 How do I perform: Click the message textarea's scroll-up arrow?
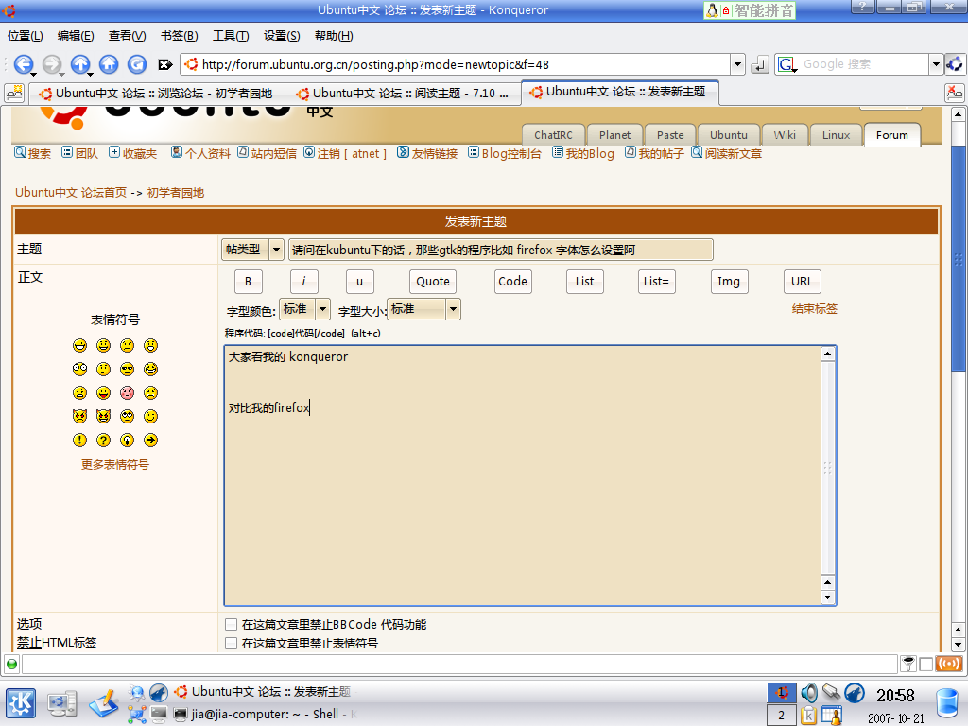(828, 354)
